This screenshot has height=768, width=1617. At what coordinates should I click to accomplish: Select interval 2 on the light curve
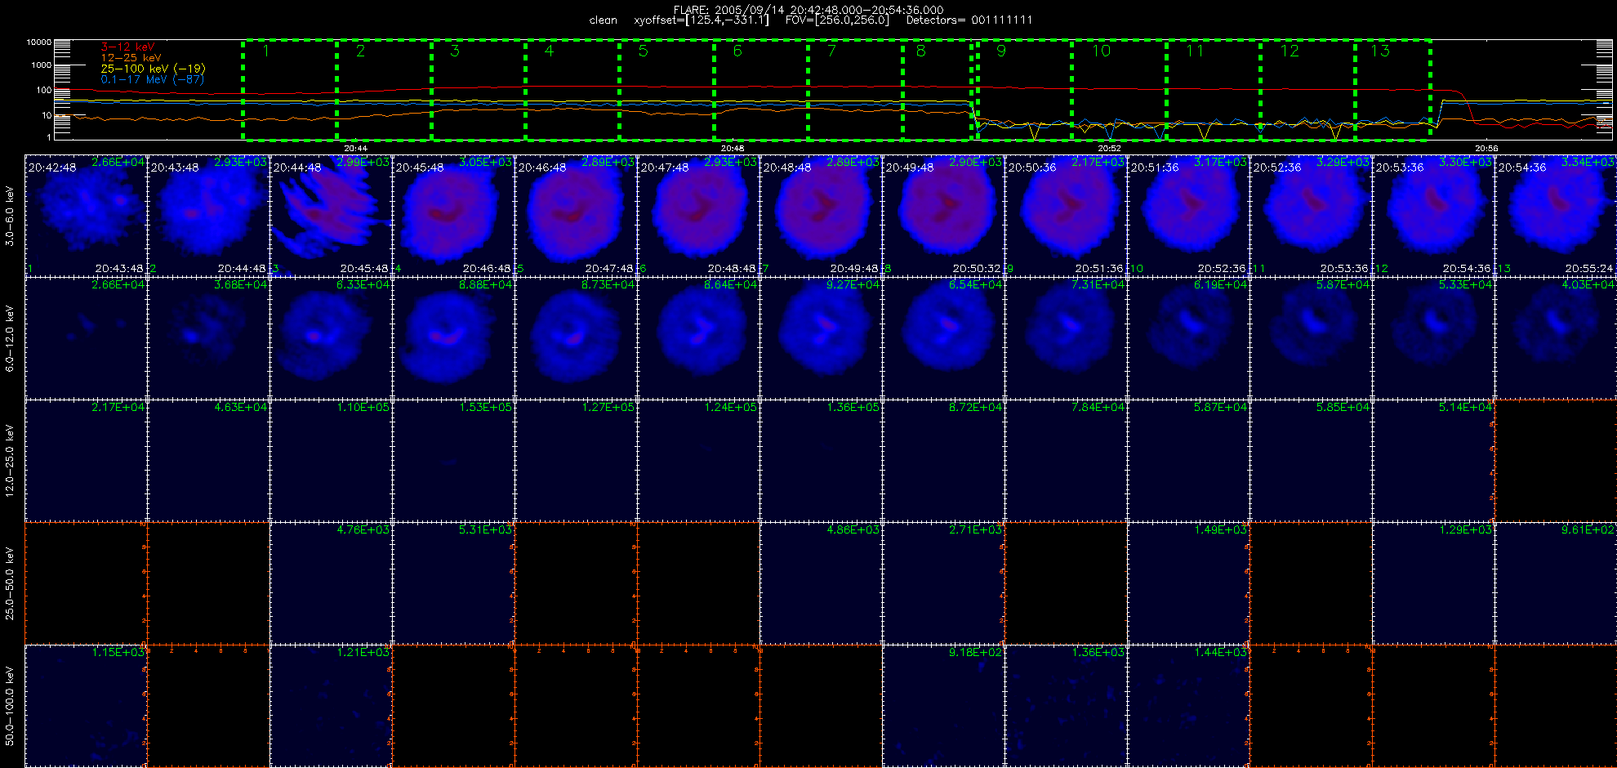pyautogui.click(x=384, y=90)
